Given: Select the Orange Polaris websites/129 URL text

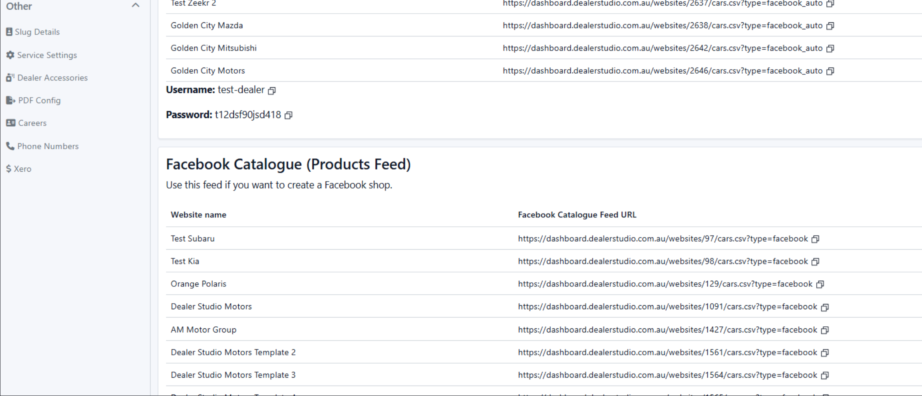Looking at the screenshot, I should click(665, 284).
